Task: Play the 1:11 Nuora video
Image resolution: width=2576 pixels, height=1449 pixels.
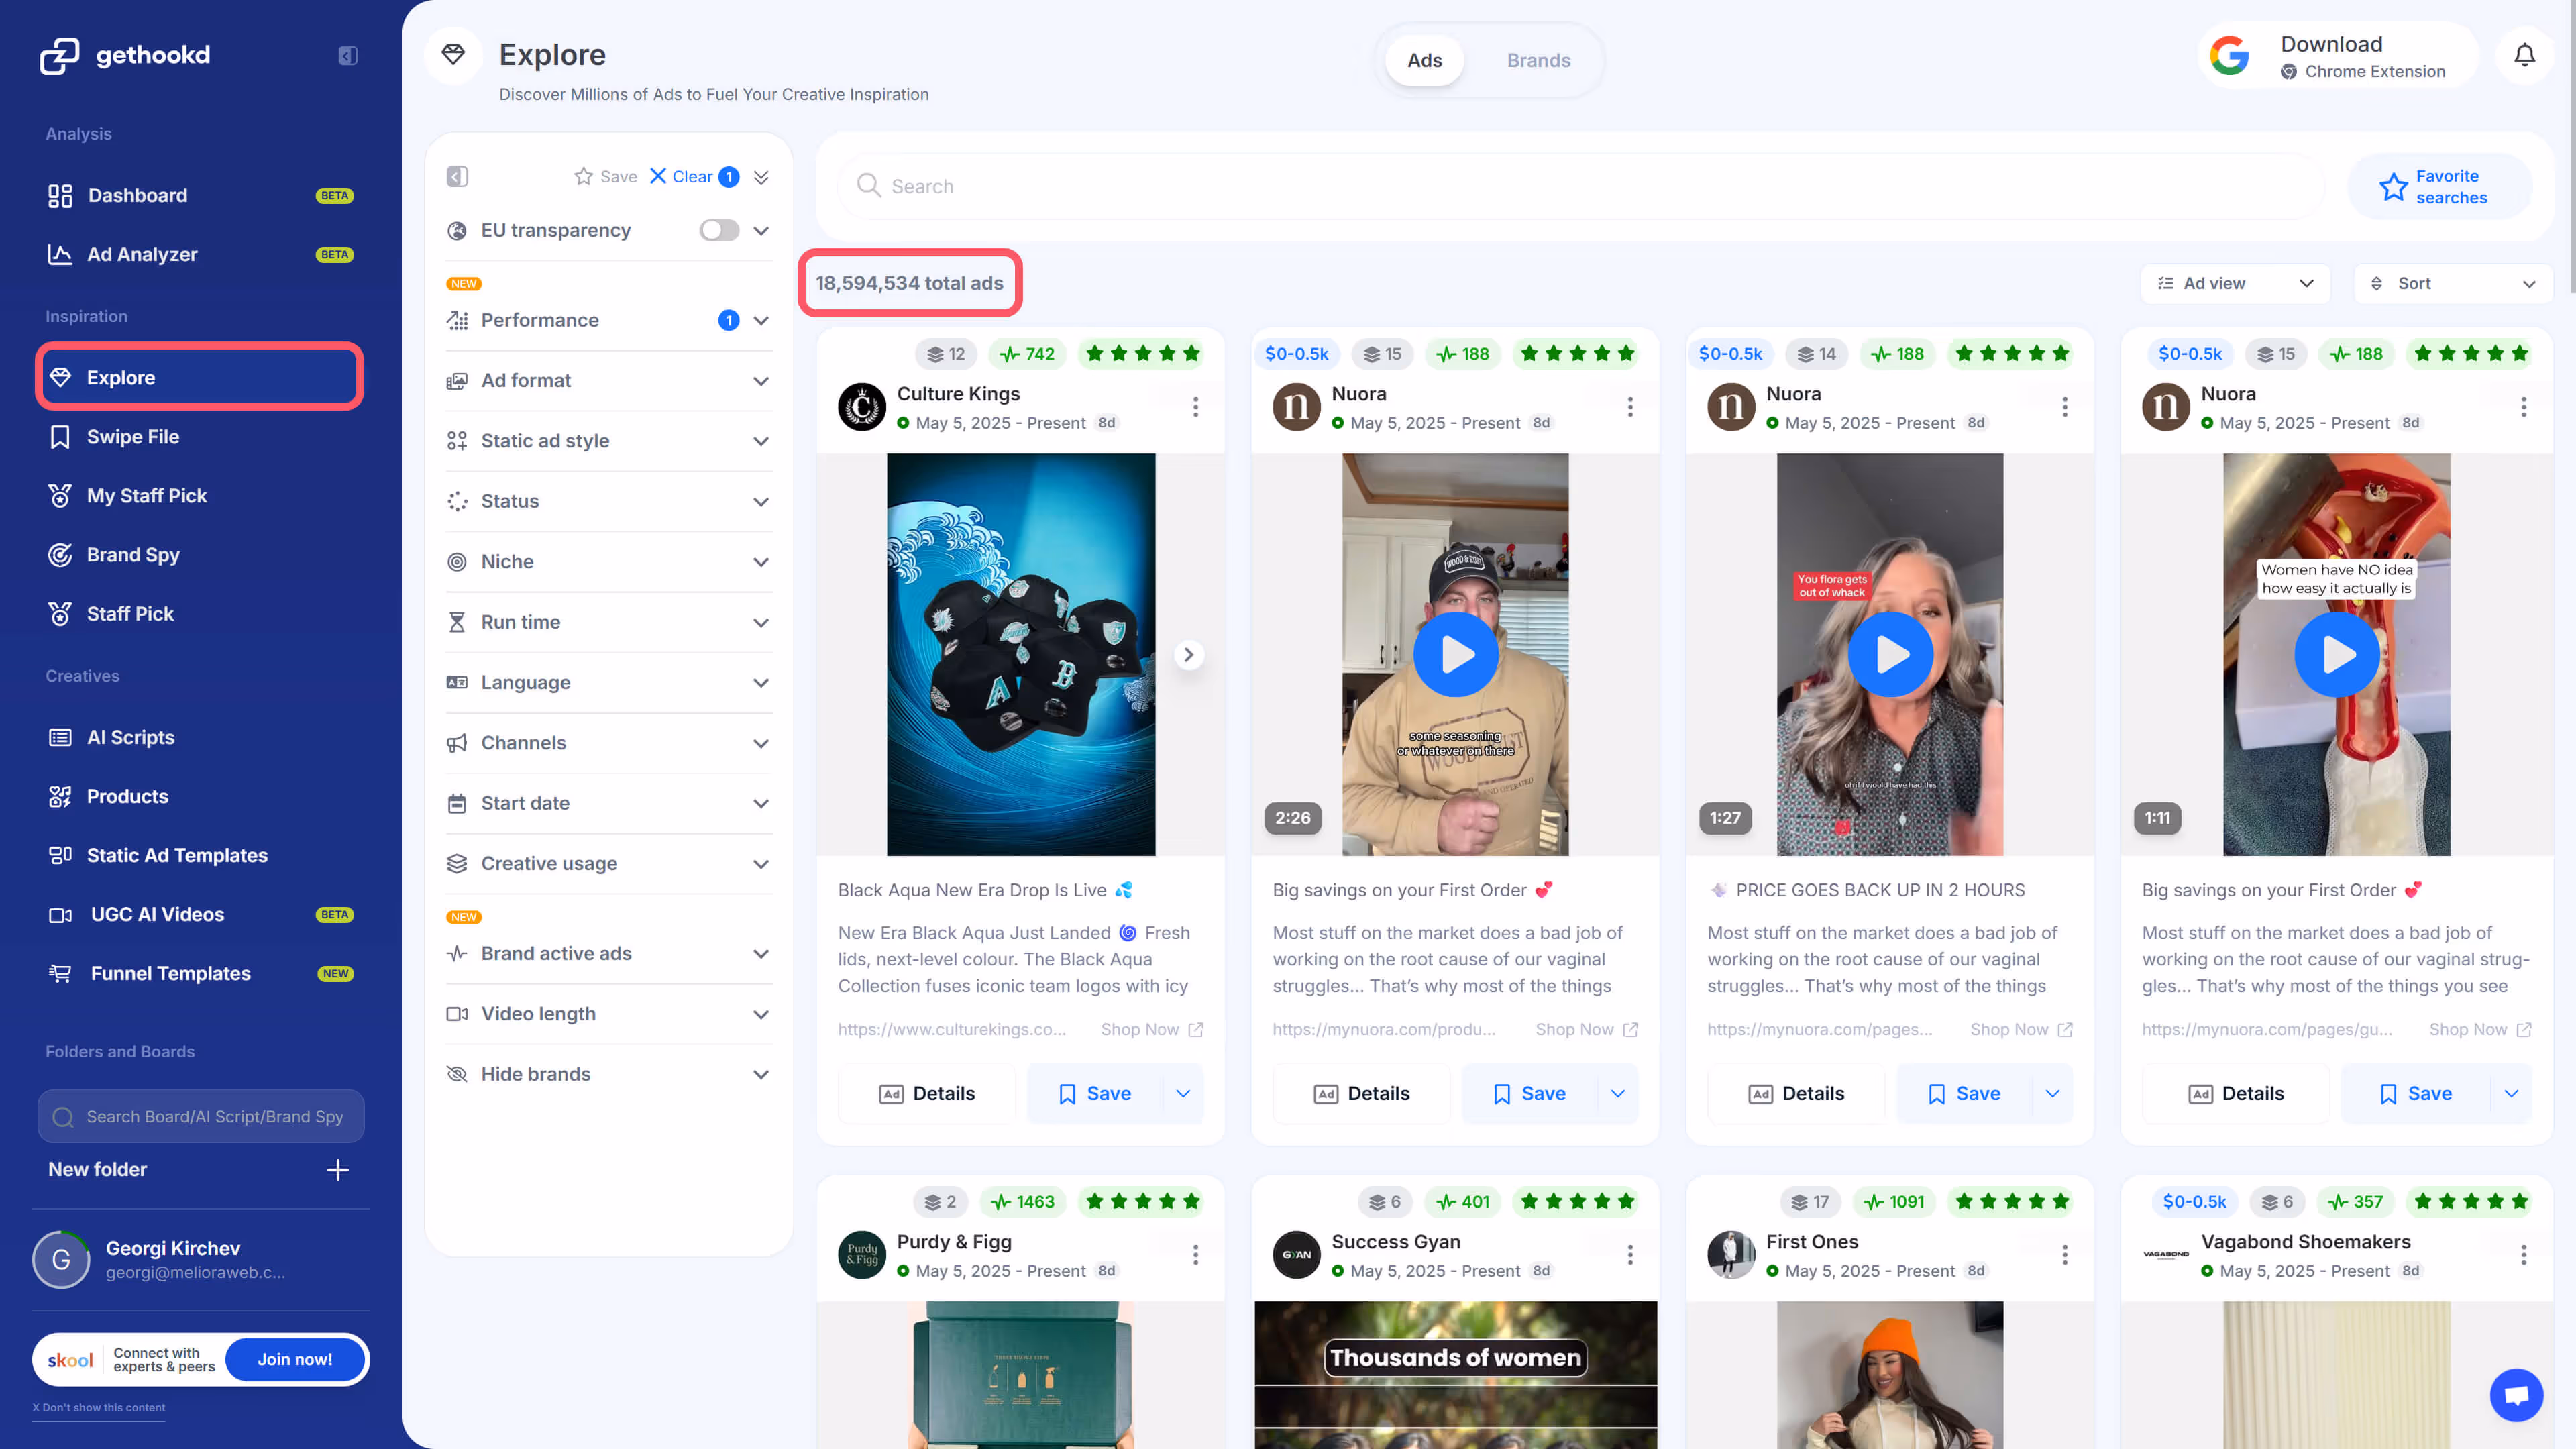Action: [x=2336, y=655]
